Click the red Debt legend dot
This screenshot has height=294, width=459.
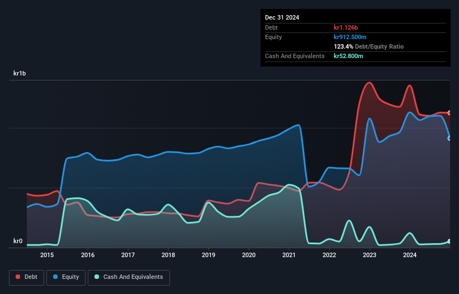(18, 277)
